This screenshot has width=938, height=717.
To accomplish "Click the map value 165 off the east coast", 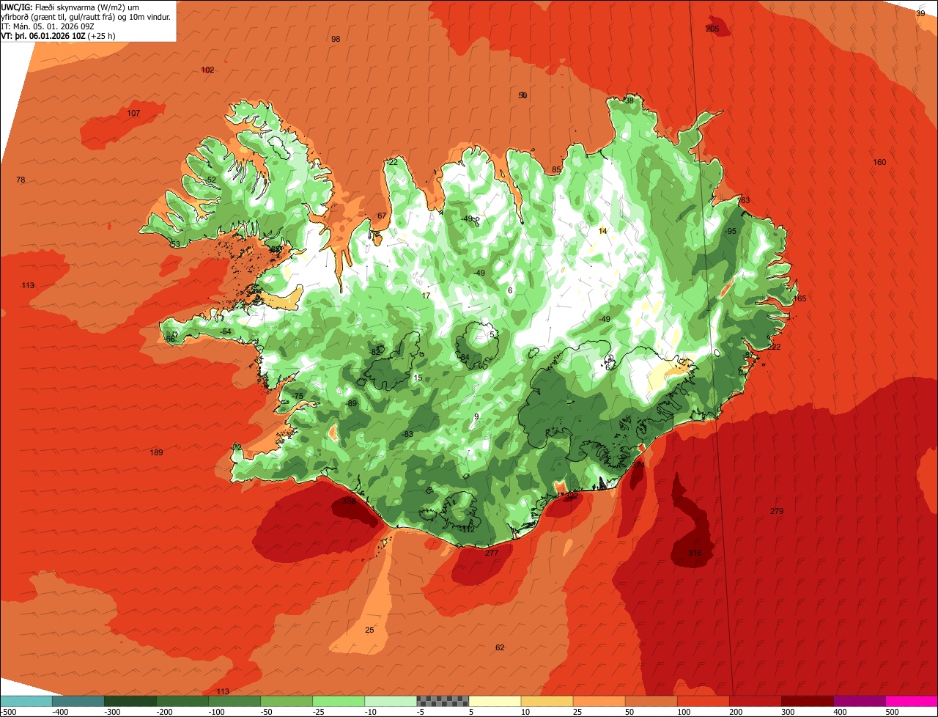I will (x=799, y=298).
